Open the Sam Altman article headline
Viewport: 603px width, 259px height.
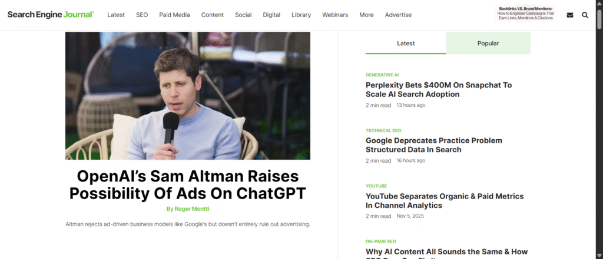[188, 184]
